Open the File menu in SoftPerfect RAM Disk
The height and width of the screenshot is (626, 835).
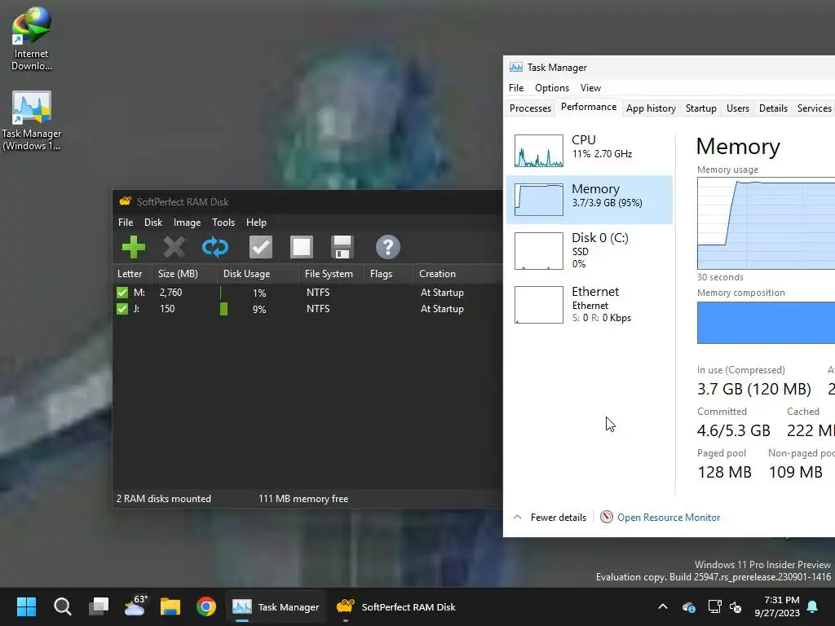pos(126,223)
